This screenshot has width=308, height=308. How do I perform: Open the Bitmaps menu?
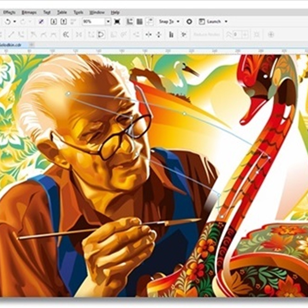pyautogui.click(x=28, y=12)
